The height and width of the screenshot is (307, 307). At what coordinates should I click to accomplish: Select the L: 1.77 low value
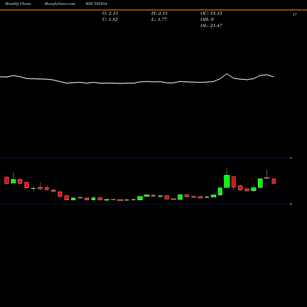(159, 20)
